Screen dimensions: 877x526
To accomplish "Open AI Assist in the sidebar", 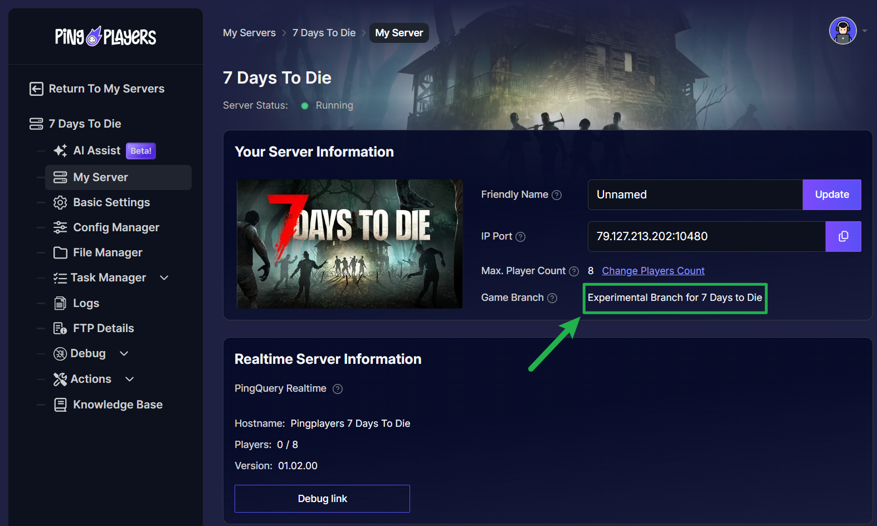I will (x=96, y=150).
